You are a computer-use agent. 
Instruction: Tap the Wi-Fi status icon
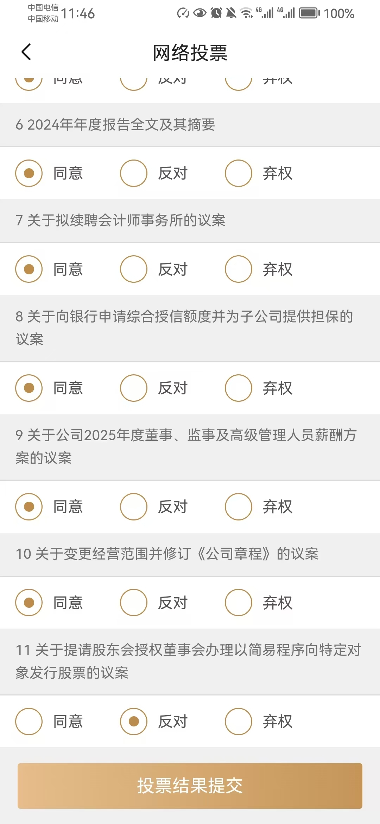(246, 13)
